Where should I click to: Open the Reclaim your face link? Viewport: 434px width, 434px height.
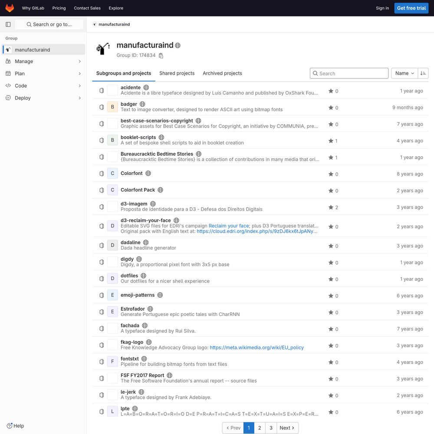(229, 226)
